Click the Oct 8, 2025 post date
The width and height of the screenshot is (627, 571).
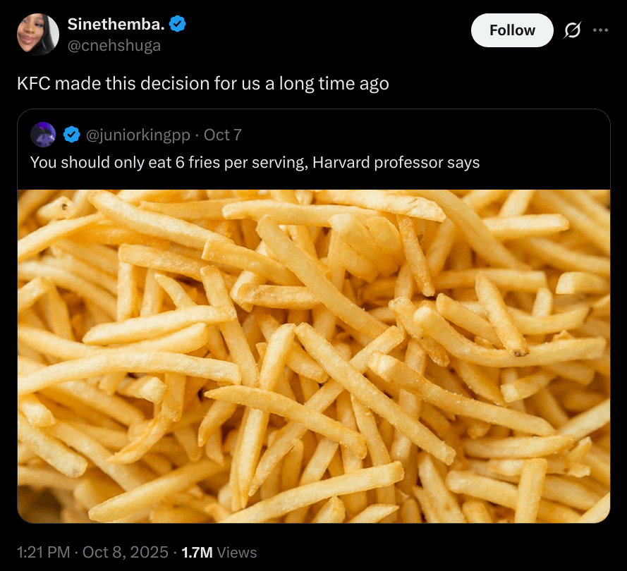[x=126, y=552]
